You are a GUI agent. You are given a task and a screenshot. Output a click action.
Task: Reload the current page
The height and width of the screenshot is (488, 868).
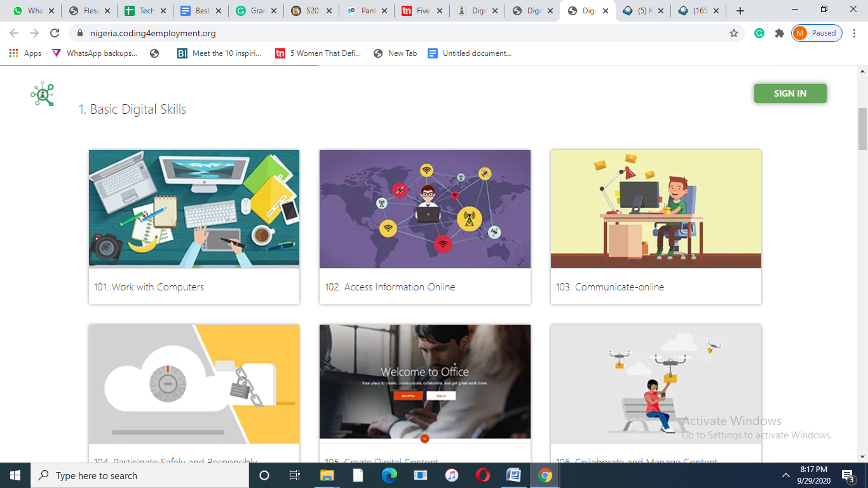pos(55,33)
